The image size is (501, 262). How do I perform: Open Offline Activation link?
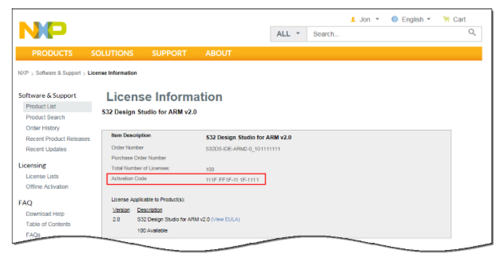[x=47, y=186]
